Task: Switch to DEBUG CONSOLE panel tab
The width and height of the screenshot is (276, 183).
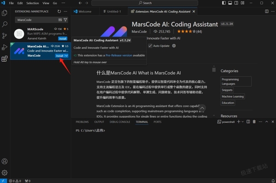Action: [120, 122]
